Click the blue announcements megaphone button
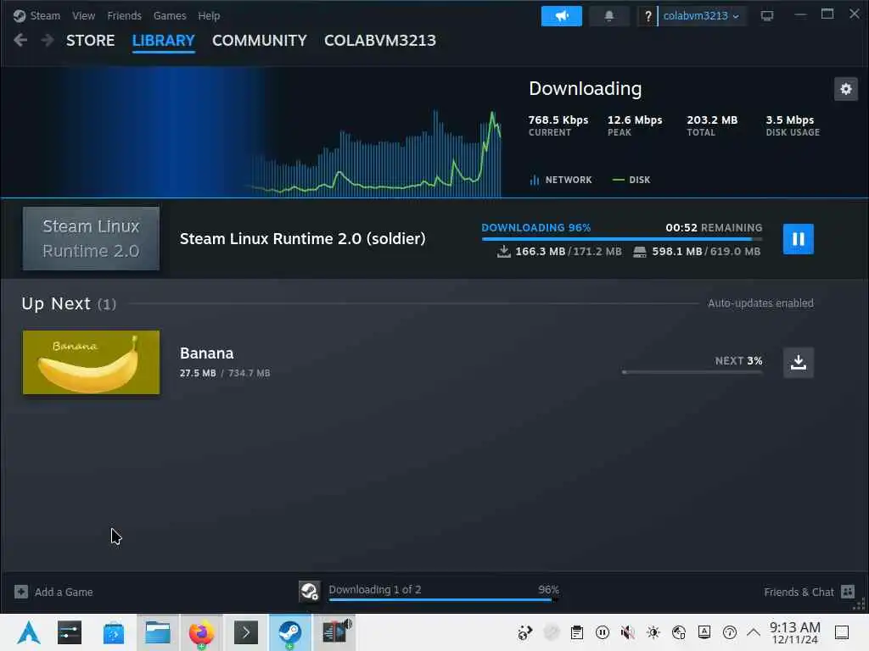The width and height of the screenshot is (869, 651). pos(562,16)
